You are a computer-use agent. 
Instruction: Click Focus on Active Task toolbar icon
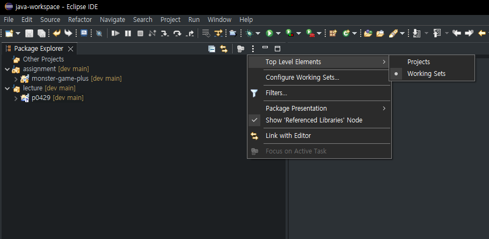[240, 49]
